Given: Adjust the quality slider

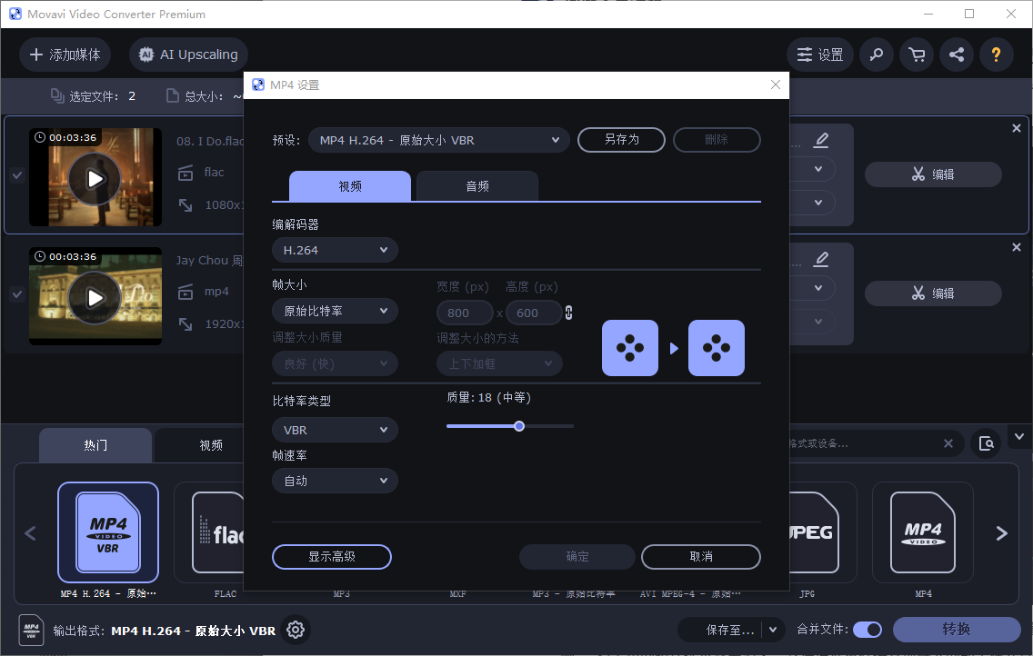Looking at the screenshot, I should pyautogui.click(x=518, y=425).
